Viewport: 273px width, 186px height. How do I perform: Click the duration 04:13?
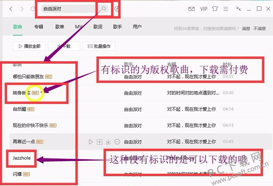pos(228,125)
